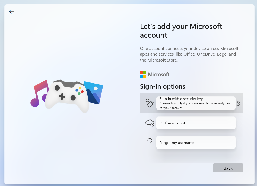Click the game controller illustration

pyautogui.click(x=67, y=96)
